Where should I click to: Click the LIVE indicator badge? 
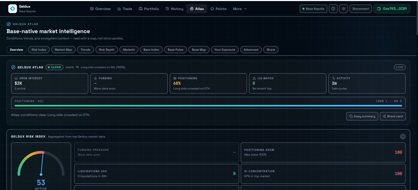pos(400,67)
